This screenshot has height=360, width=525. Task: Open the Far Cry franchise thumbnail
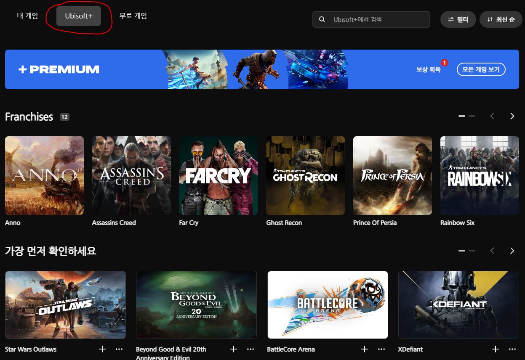pos(219,175)
